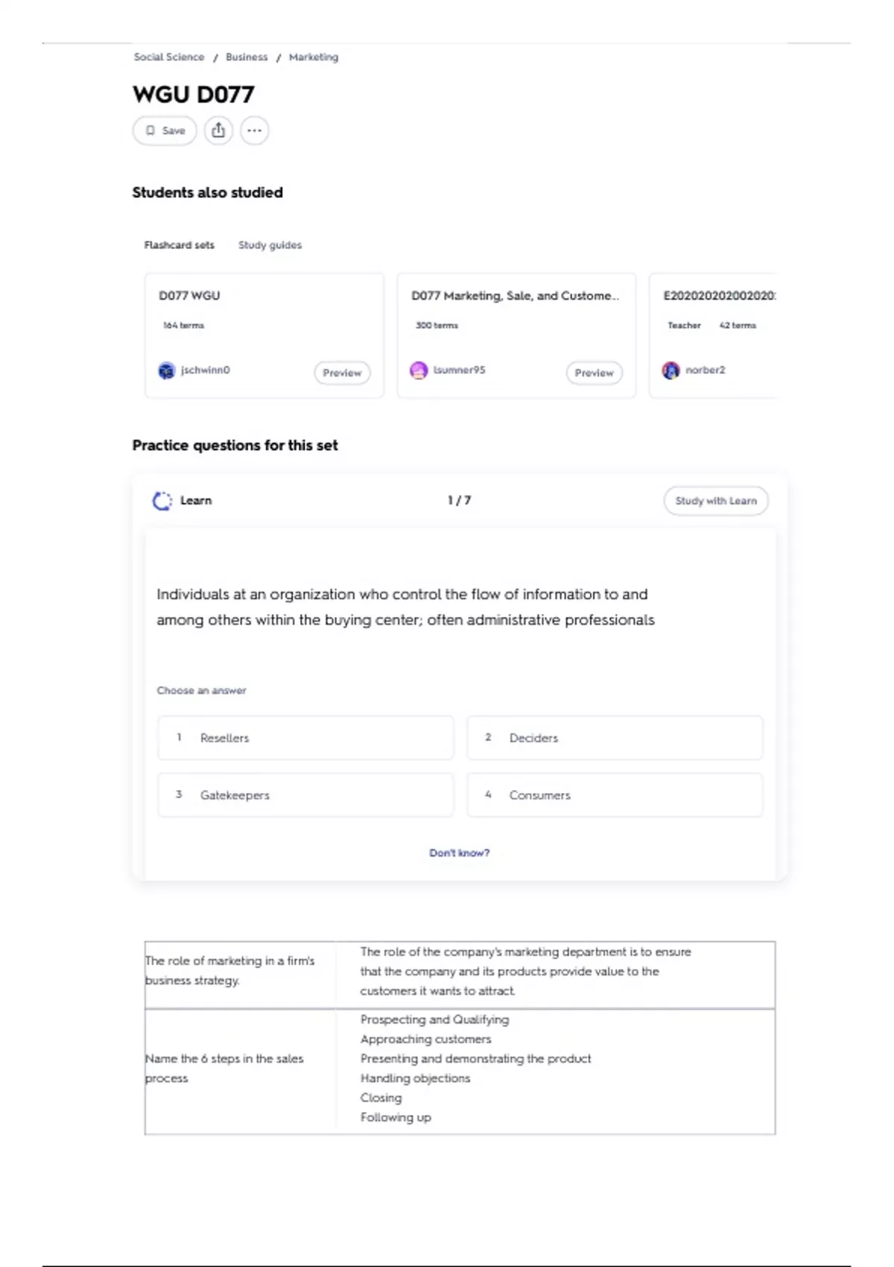Choose the Deciders answer
The image size is (894, 1267).
tap(615, 738)
